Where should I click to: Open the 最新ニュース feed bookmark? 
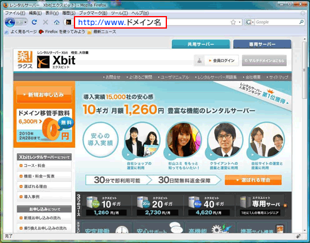pyautogui.click(x=102, y=32)
